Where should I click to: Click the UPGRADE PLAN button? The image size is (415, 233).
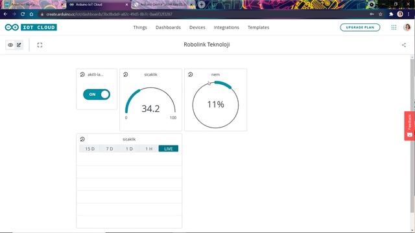360,27
